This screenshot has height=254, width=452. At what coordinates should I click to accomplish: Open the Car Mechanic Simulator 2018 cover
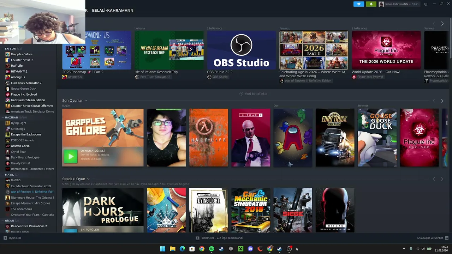251,210
